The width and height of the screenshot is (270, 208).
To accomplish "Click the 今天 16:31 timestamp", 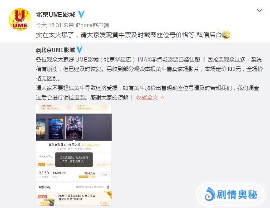I will [x=49, y=25].
